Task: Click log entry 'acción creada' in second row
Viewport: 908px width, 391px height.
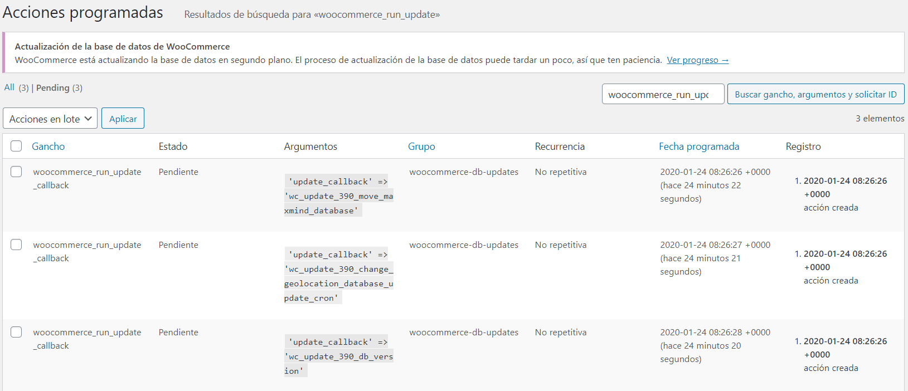Action: pyautogui.click(x=831, y=281)
